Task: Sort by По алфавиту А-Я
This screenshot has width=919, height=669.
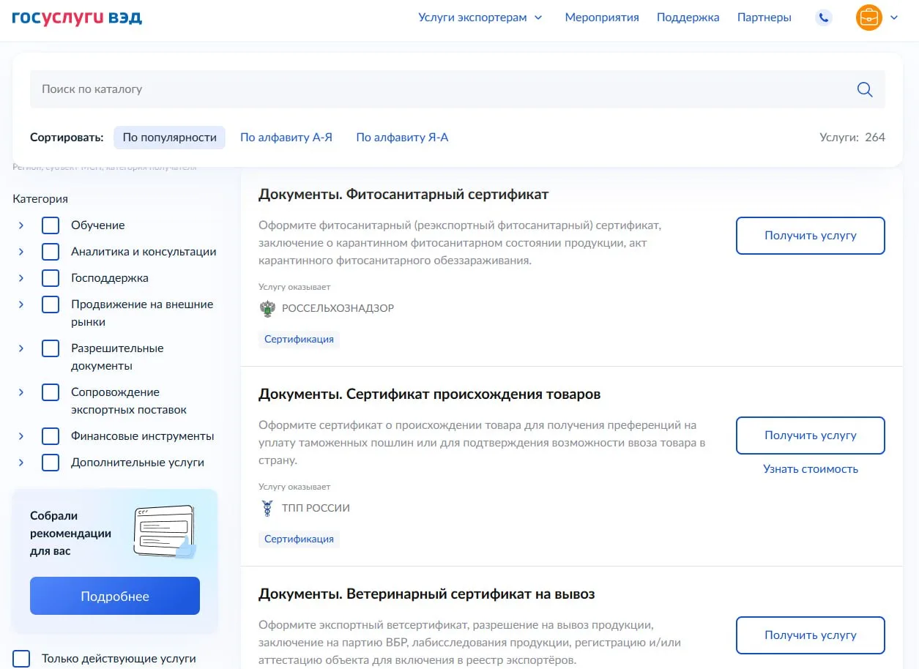Action: point(286,138)
